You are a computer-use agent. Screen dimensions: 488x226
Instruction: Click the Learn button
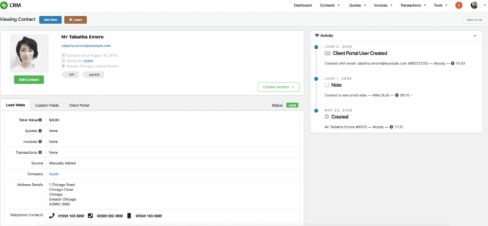[x=75, y=20]
